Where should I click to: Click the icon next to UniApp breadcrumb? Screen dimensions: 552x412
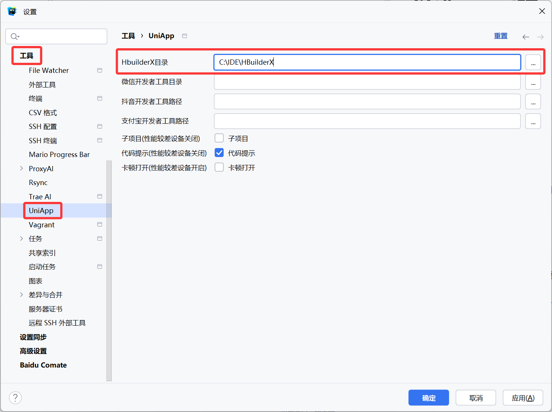click(184, 36)
